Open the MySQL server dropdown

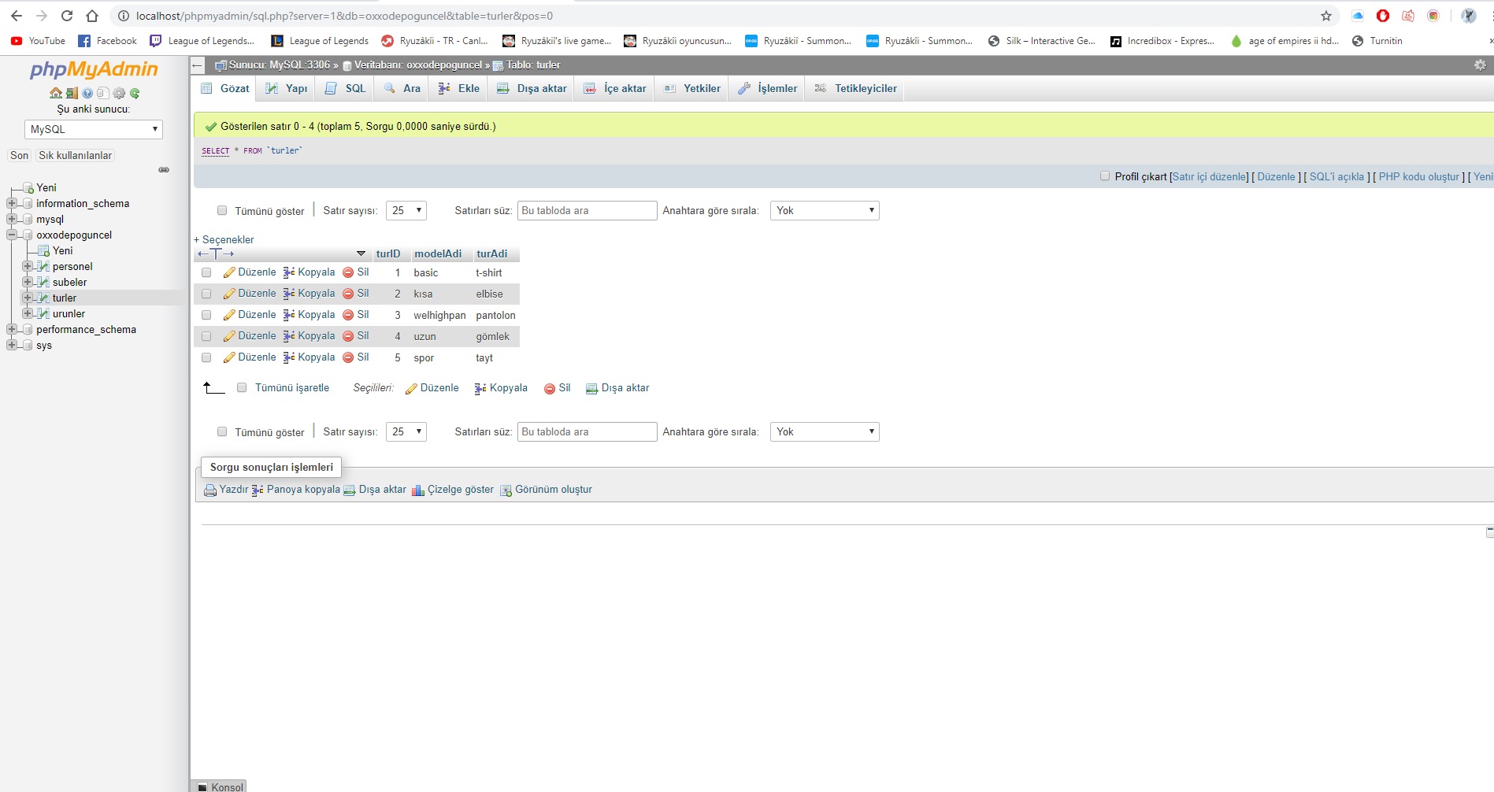click(93, 129)
